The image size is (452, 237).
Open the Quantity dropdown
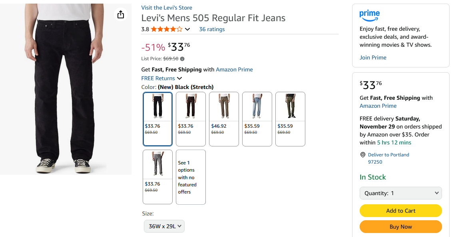(400, 193)
